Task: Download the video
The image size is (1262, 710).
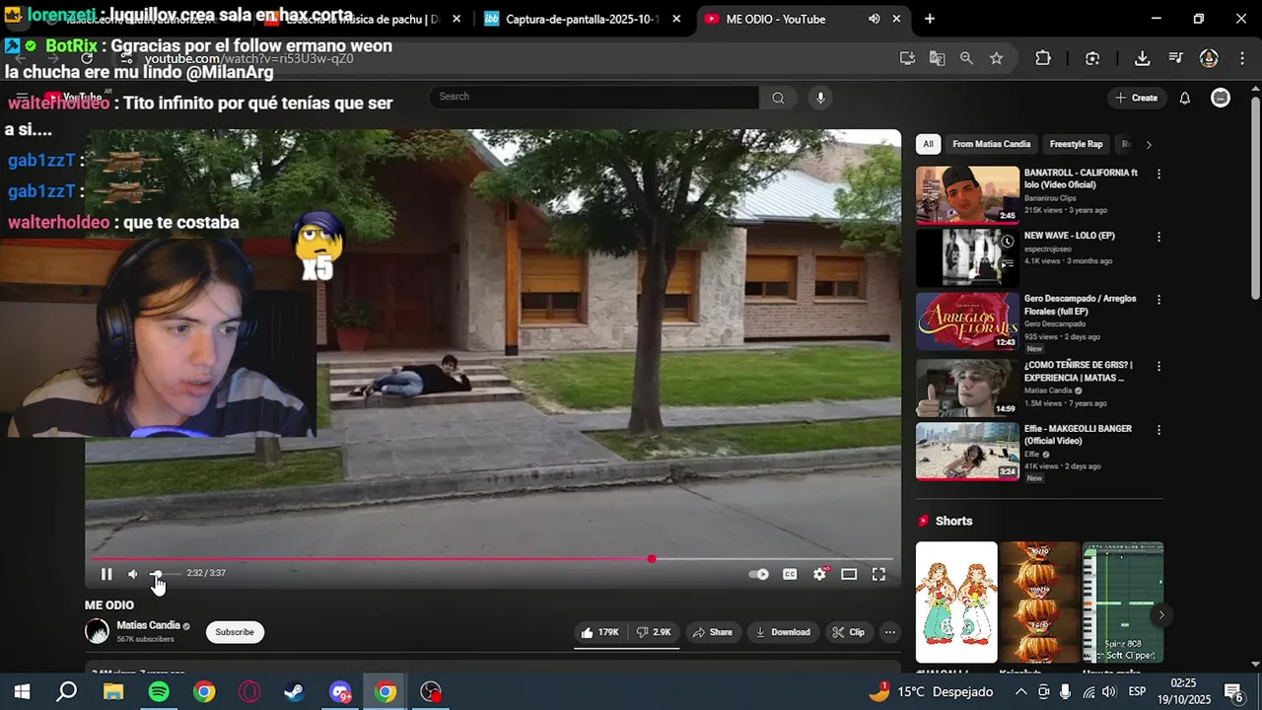Action: (783, 632)
